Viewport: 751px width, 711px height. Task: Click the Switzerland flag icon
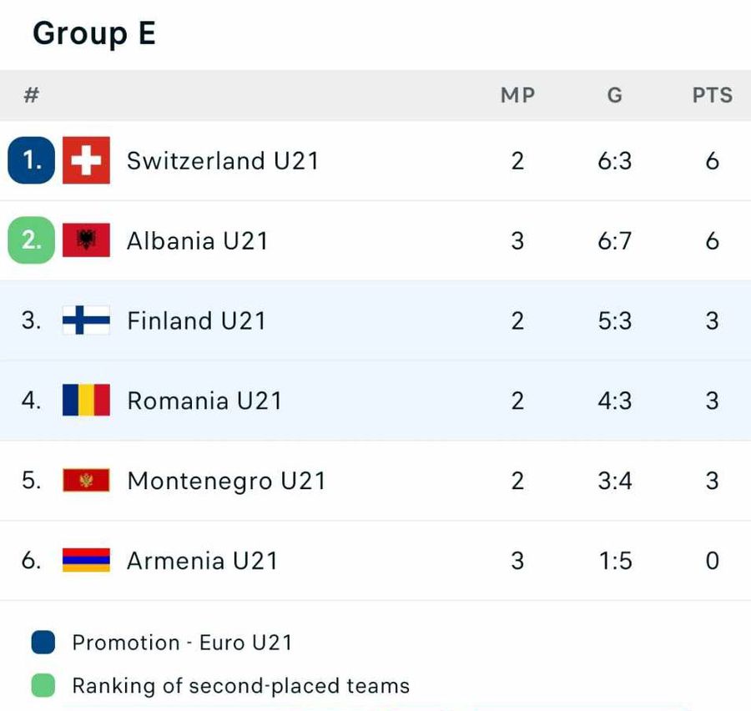coord(84,161)
